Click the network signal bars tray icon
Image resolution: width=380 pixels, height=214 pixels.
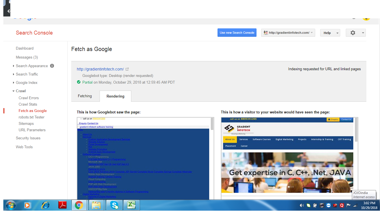pos(355,205)
